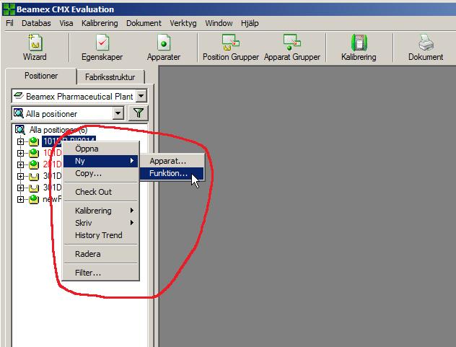Choose Apparat... in the Ny submenu
The image size is (456, 347).
click(x=172, y=161)
